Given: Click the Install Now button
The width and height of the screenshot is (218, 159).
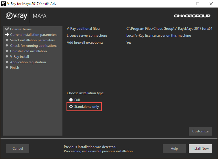Looking at the screenshot, I should [200, 148].
